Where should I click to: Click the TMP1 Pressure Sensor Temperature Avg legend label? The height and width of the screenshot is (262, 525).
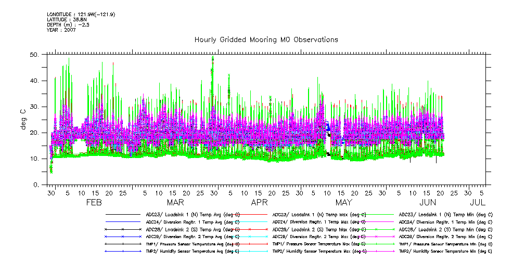click(193, 244)
